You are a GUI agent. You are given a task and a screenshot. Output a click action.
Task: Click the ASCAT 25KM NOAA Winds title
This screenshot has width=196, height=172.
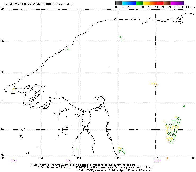pyautogui.click(x=39, y=4)
